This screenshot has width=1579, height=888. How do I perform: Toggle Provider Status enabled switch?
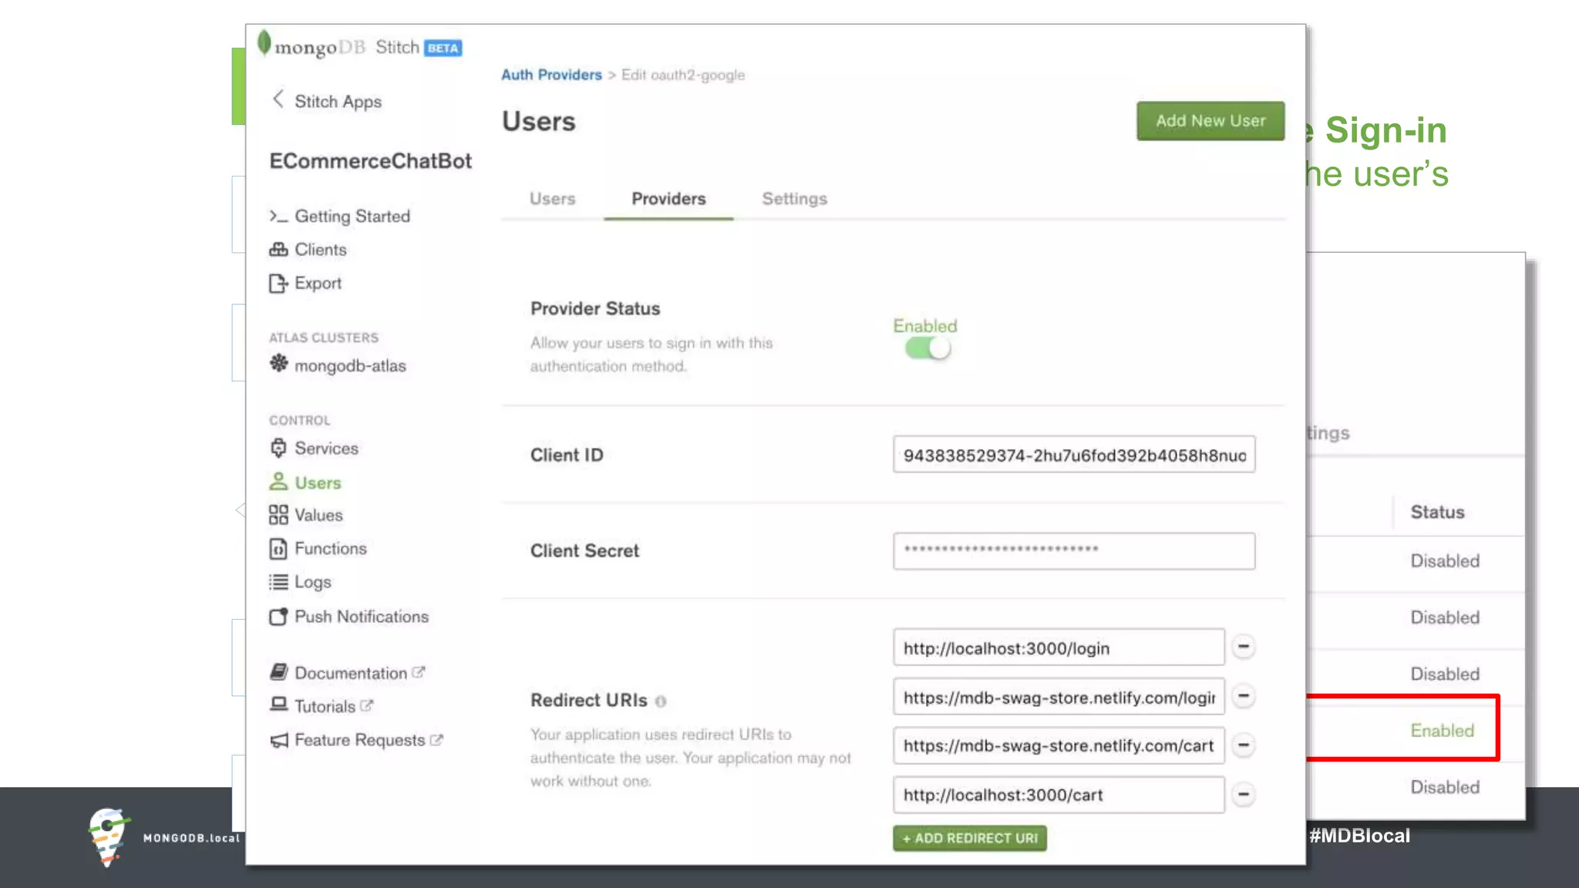(928, 348)
